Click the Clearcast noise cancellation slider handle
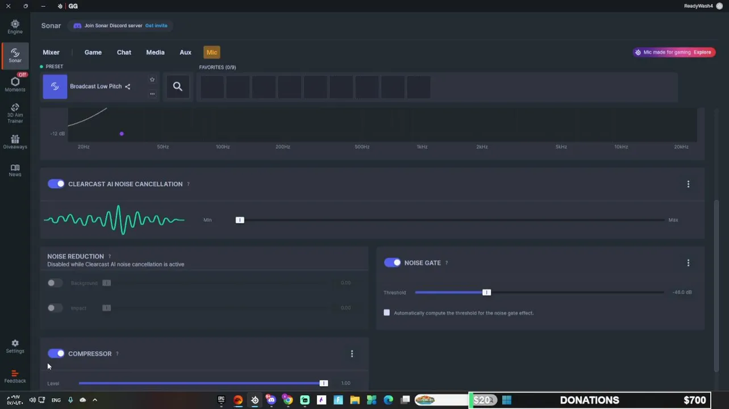This screenshot has height=409, width=729. tap(240, 220)
